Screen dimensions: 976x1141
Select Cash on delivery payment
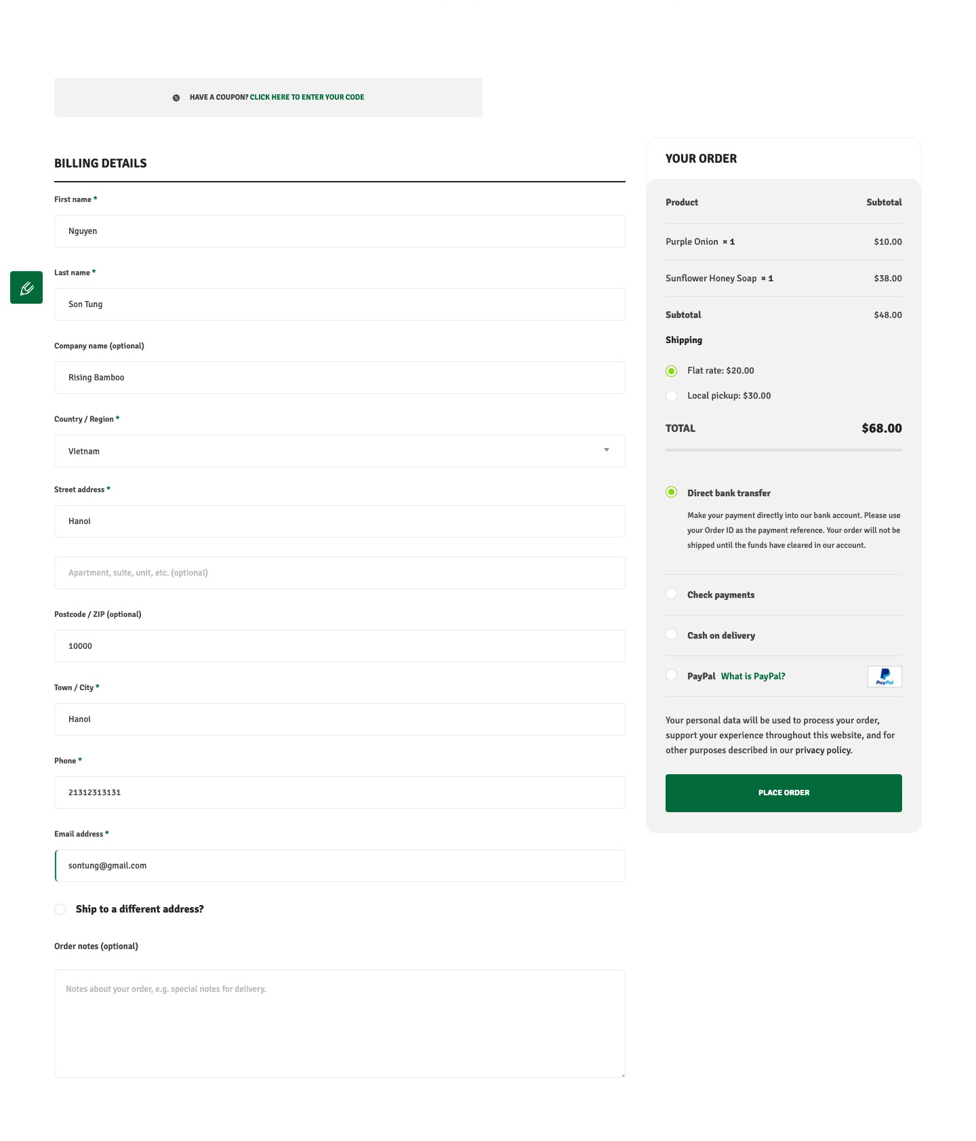pos(672,635)
